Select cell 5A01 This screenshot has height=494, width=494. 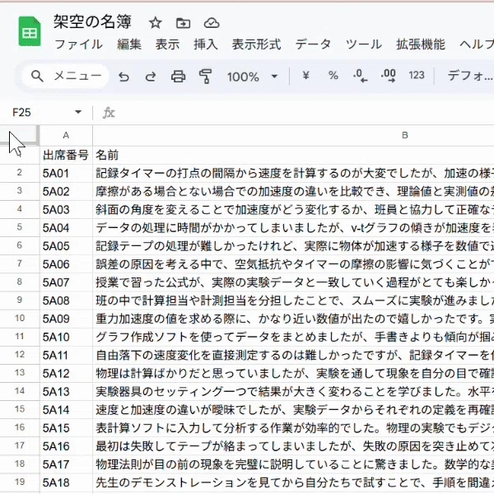click(66, 173)
